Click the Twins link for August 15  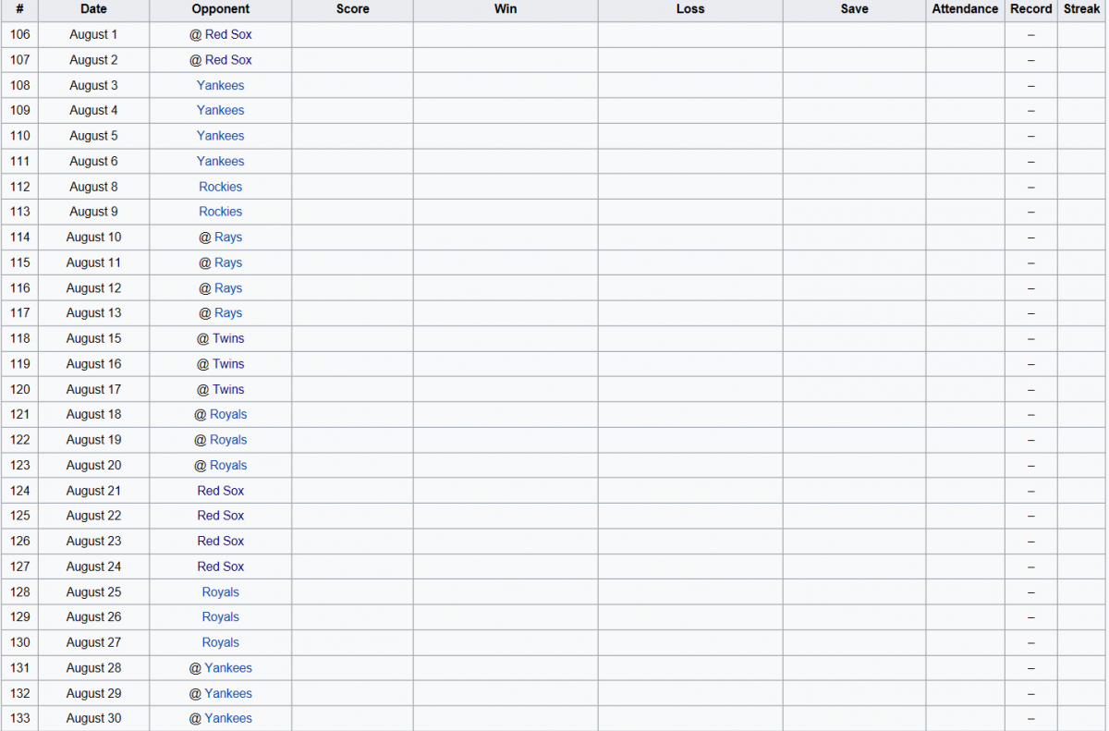(228, 338)
